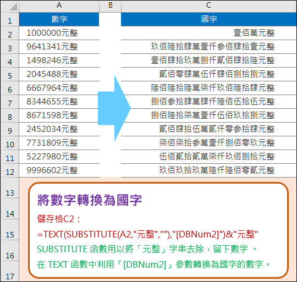Select row 1 header

[x=10, y=19]
